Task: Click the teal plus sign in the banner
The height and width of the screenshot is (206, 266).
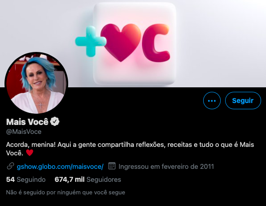Action: (91, 41)
